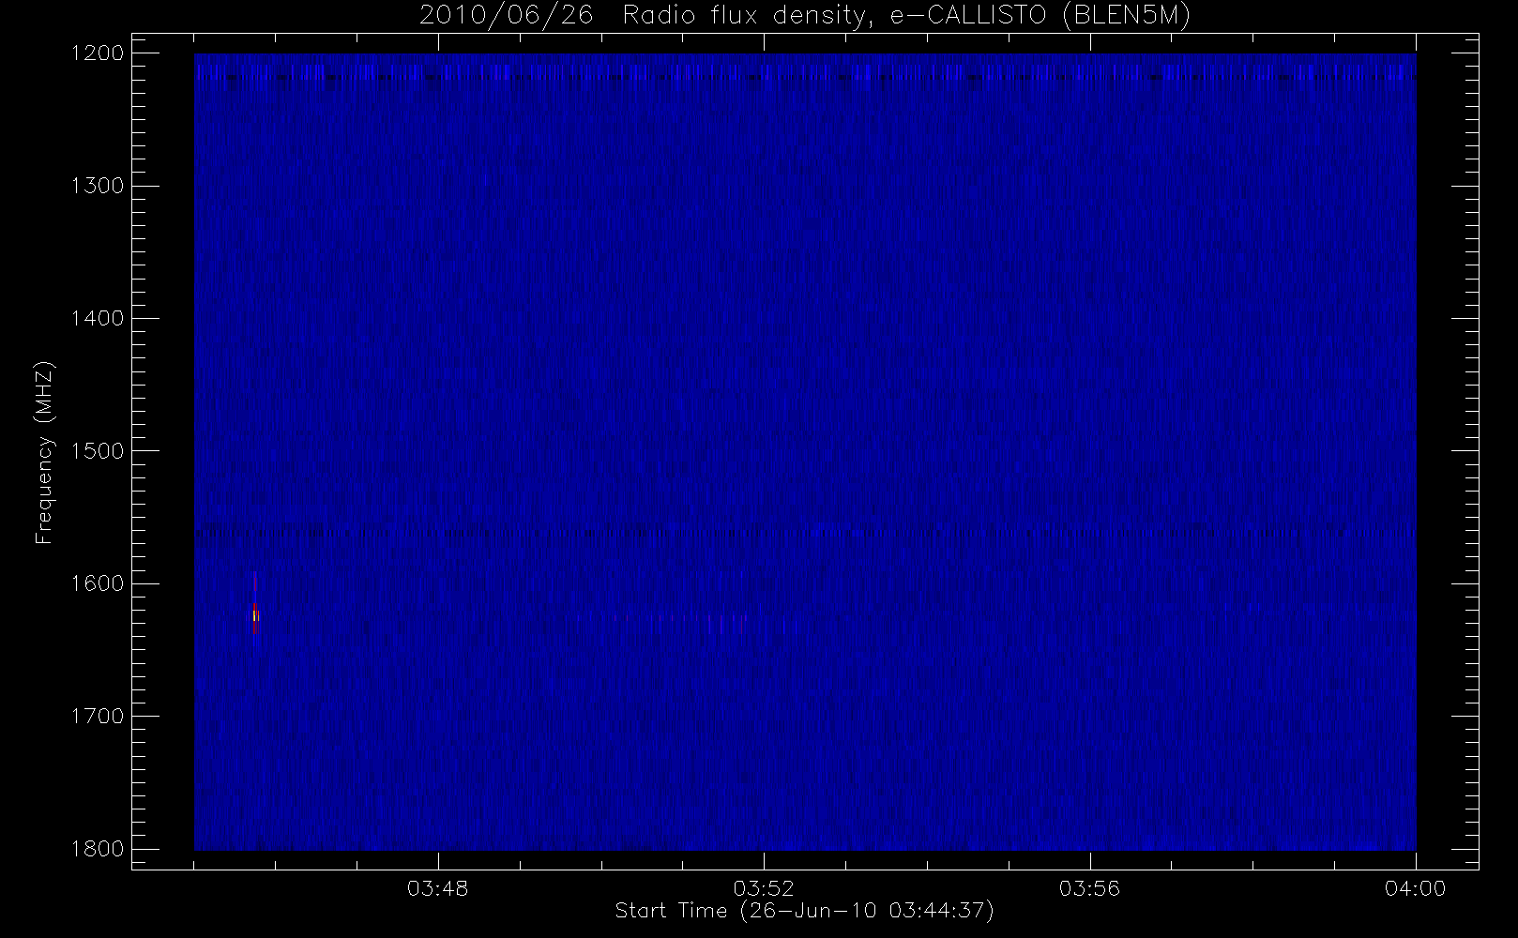This screenshot has width=1518, height=938.
Task: Click the 1600 frequency axis label
Action: [99, 583]
